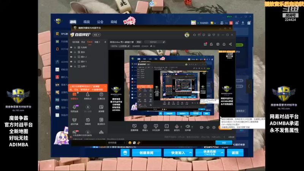
Task: Hide the 图片 2 layer
Action: 71,57
